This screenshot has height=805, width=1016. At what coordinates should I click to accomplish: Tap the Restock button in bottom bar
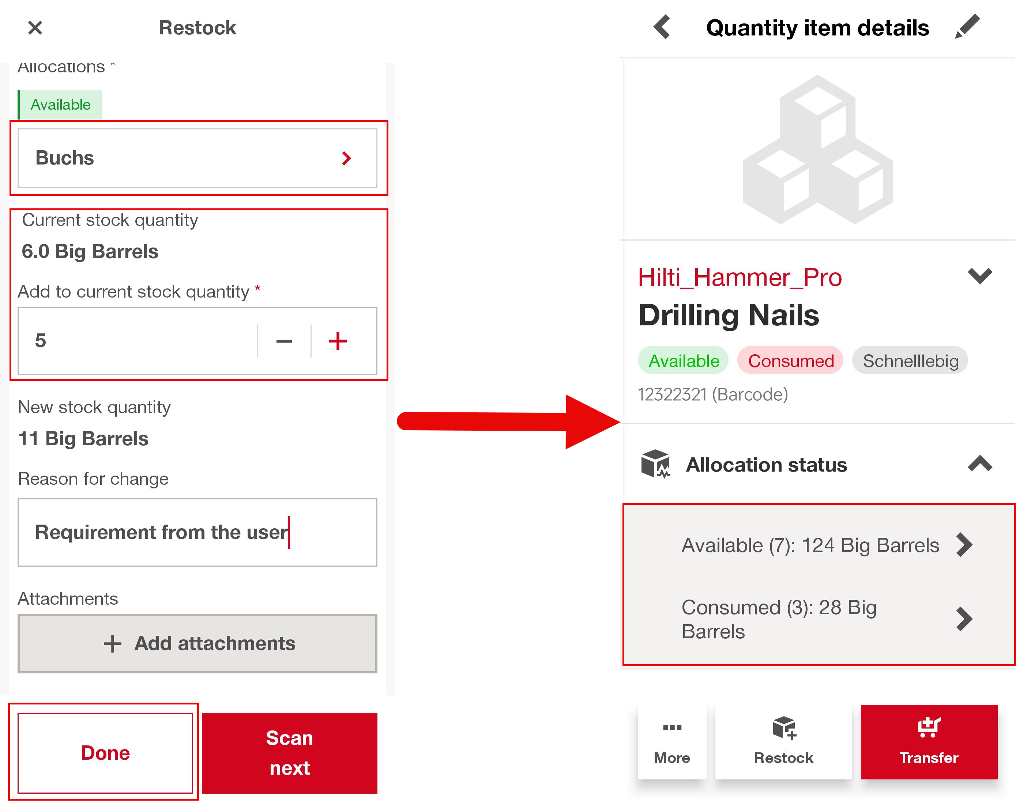coord(783,741)
